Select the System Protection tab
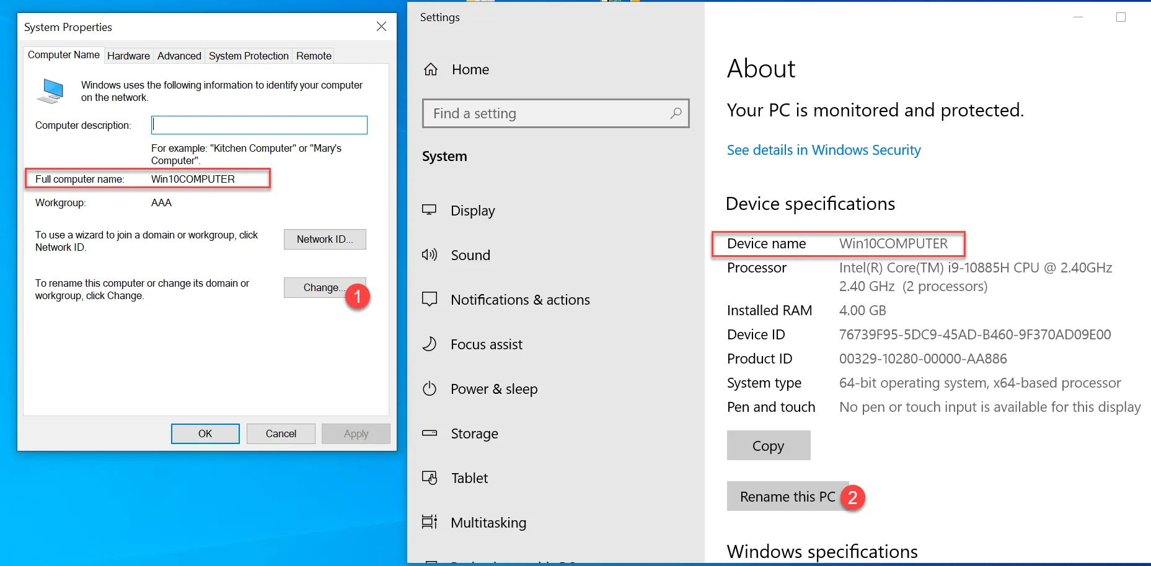Image resolution: width=1151 pixels, height=566 pixels. point(249,56)
